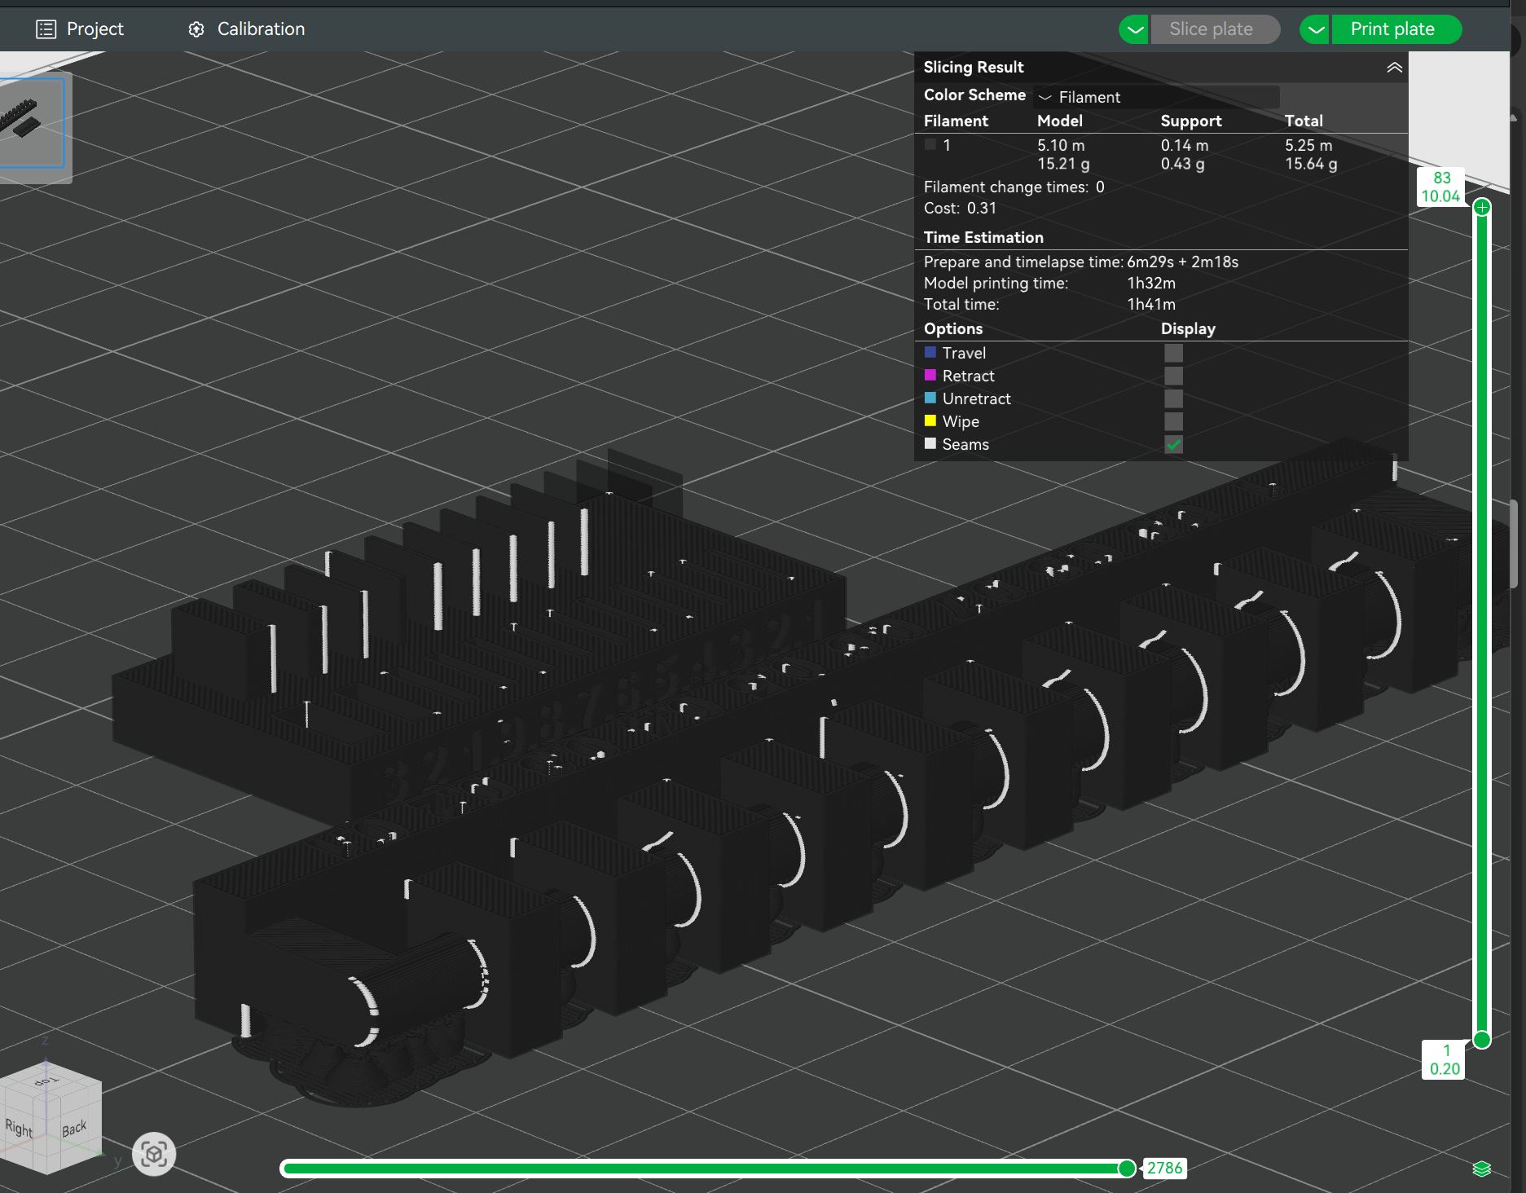Screen dimensions: 1526x1193
Task: Open the Color Scheme Filament dropdown
Action: pos(1156,97)
